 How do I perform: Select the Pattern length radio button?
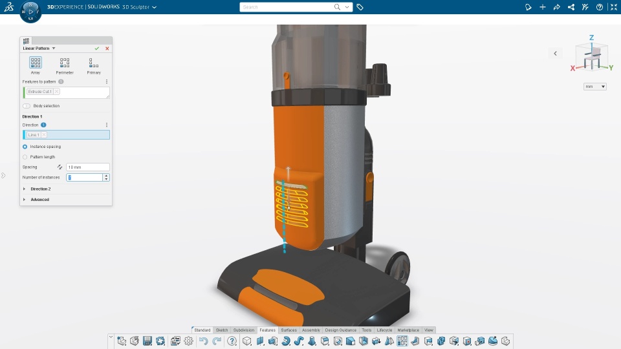[25, 157]
